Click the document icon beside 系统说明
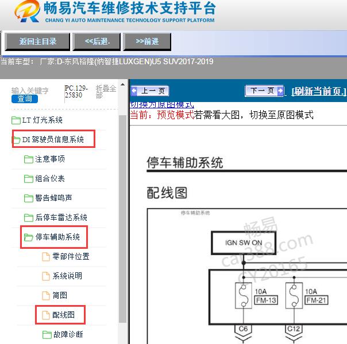Screen dimensions: 347x344 click(46, 276)
